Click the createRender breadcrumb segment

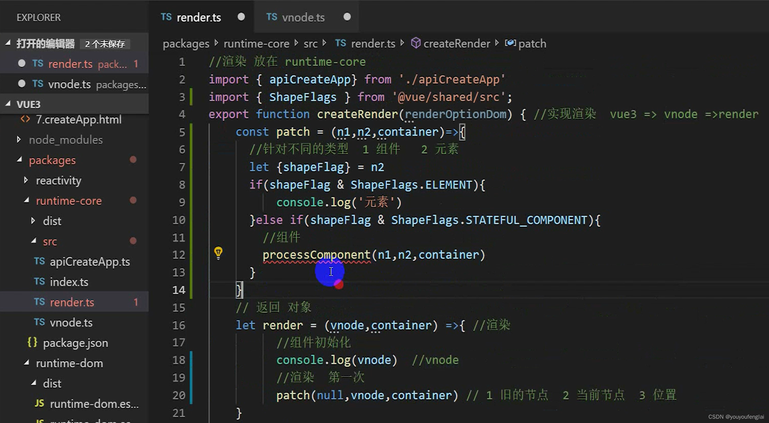[x=457, y=44]
